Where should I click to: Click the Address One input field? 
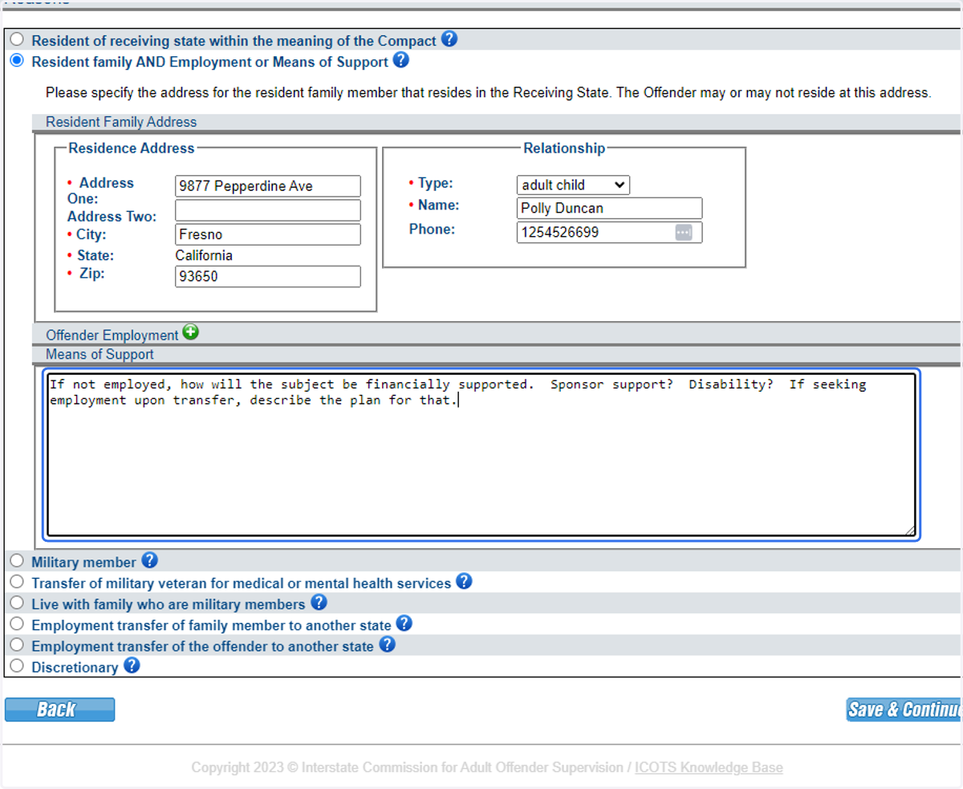point(268,186)
